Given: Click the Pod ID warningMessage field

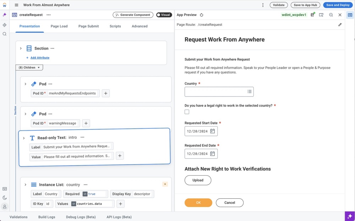Looking at the screenshot, I should 62,123.
